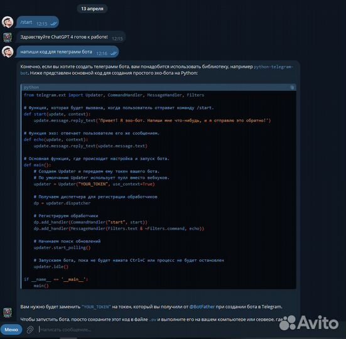Click the Updater("YOUR_TOKEN", use_context=True) line
The image size is (346, 339).
click(x=94, y=184)
